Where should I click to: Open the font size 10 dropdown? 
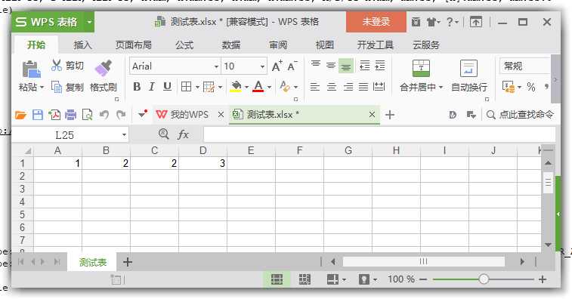tap(262, 66)
